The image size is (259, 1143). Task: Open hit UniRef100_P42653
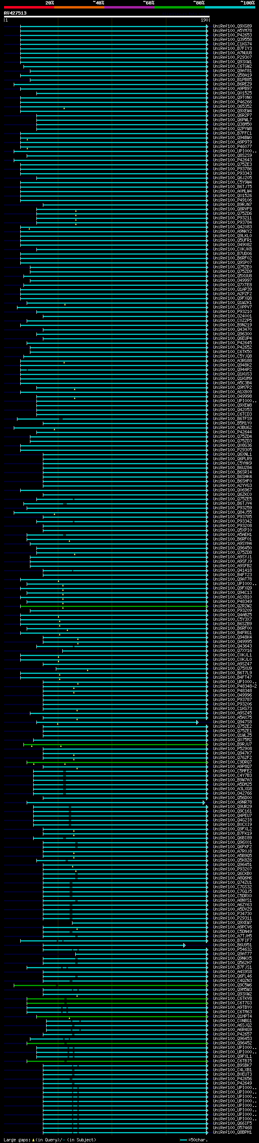pyautogui.click(x=232, y=35)
